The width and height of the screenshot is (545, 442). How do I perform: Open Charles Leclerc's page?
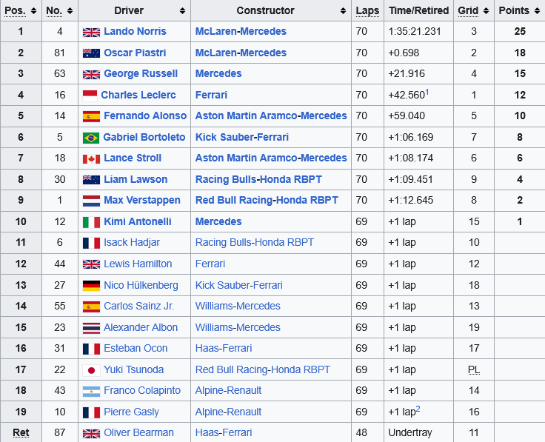[x=138, y=95]
